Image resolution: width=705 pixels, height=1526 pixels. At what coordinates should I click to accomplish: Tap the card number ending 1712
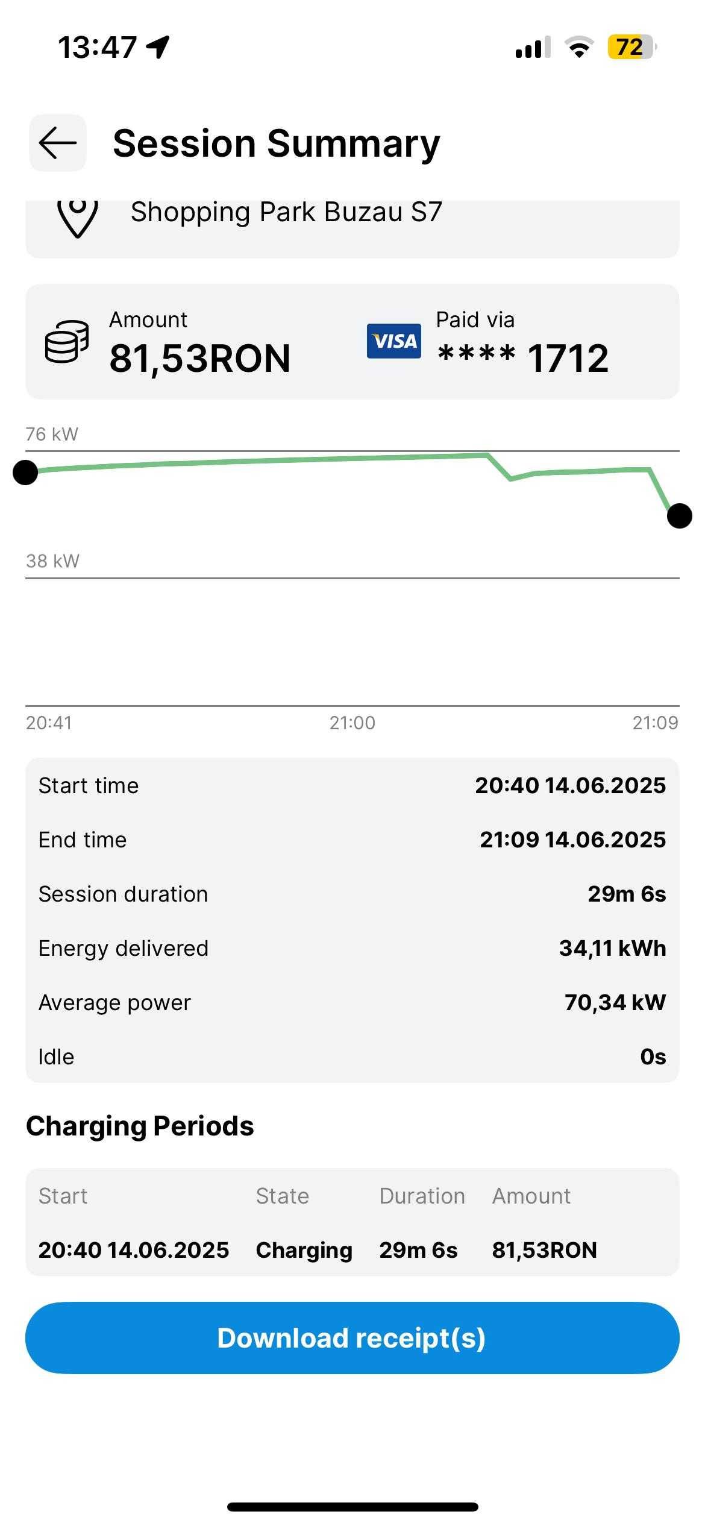point(523,359)
